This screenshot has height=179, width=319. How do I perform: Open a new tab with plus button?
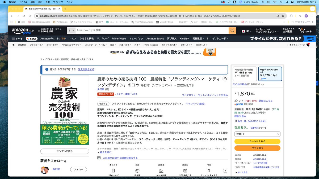pos(65,9)
